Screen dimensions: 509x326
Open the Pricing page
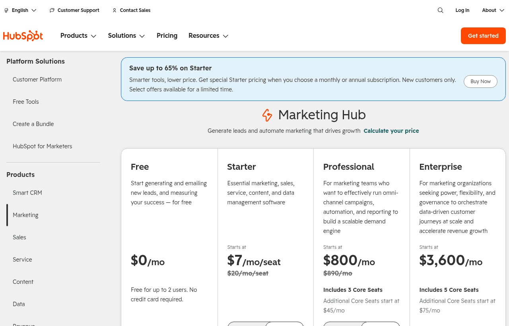[x=167, y=36]
